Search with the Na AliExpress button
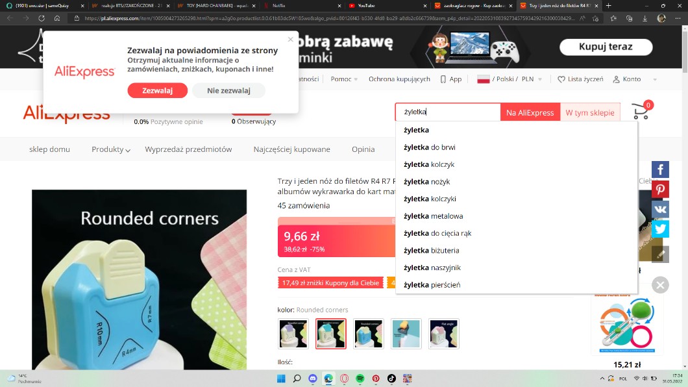Viewport: 688px width, 387px height. tap(530, 112)
